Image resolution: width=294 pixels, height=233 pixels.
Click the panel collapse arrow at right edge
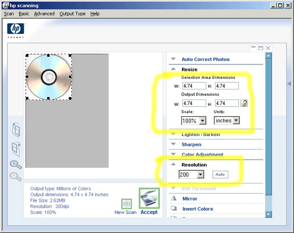(x=289, y=83)
